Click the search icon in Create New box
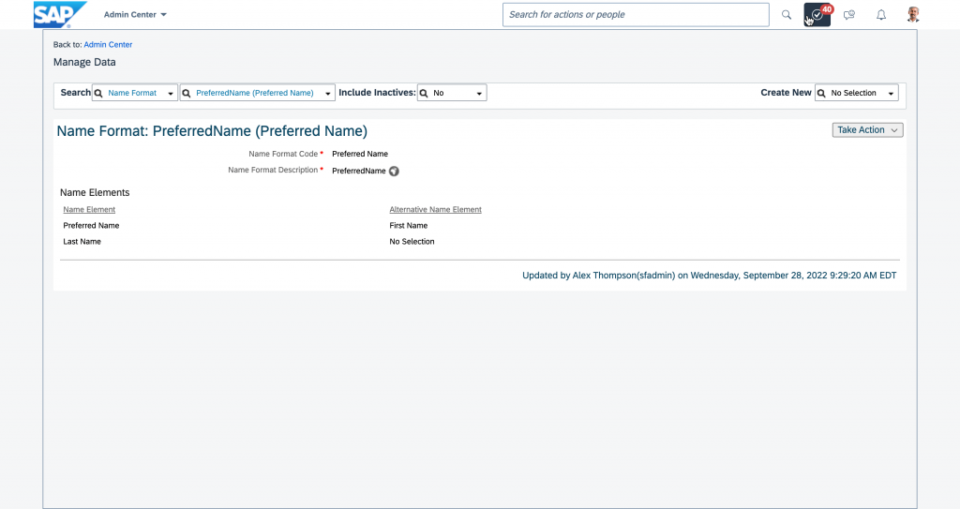Screen dimensions: 960x509 821,93
